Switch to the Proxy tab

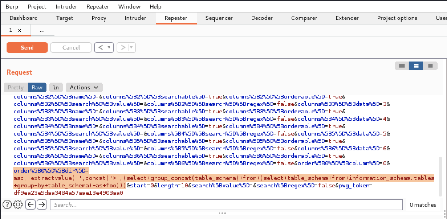click(99, 18)
